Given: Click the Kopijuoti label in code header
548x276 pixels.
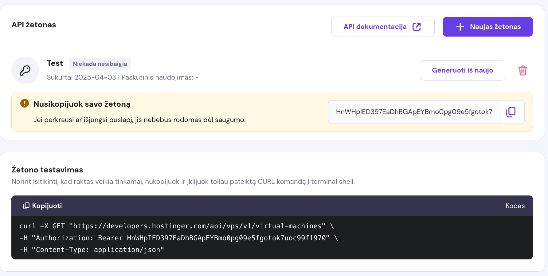Looking at the screenshot, I should tap(47, 206).
